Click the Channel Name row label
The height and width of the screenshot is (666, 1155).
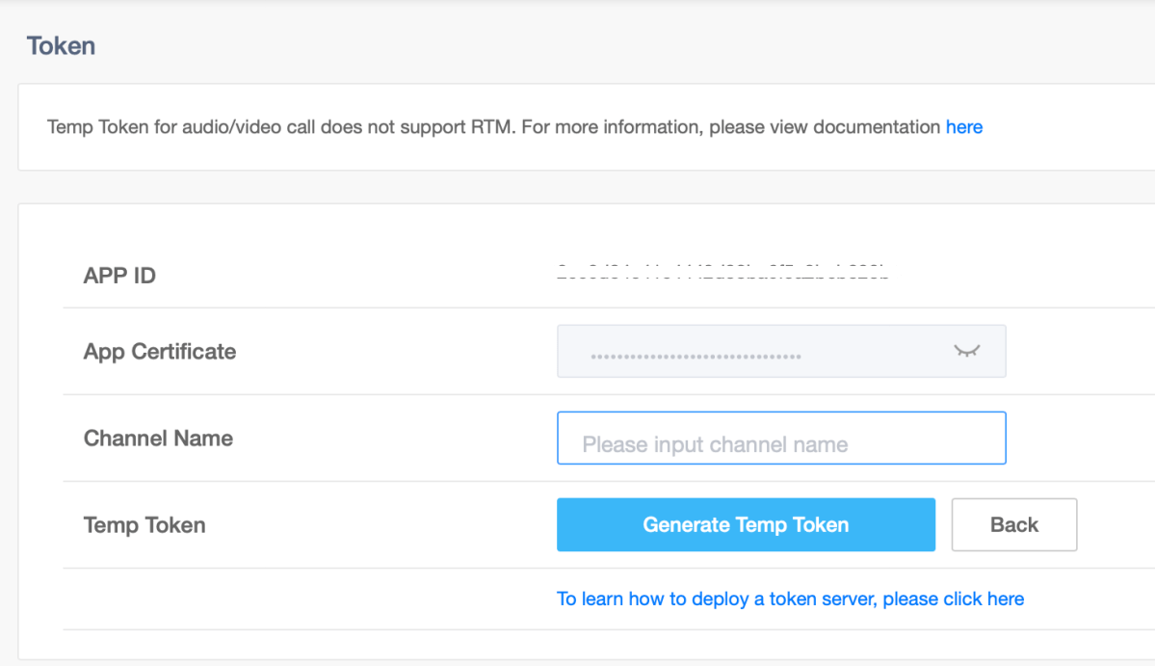click(158, 439)
